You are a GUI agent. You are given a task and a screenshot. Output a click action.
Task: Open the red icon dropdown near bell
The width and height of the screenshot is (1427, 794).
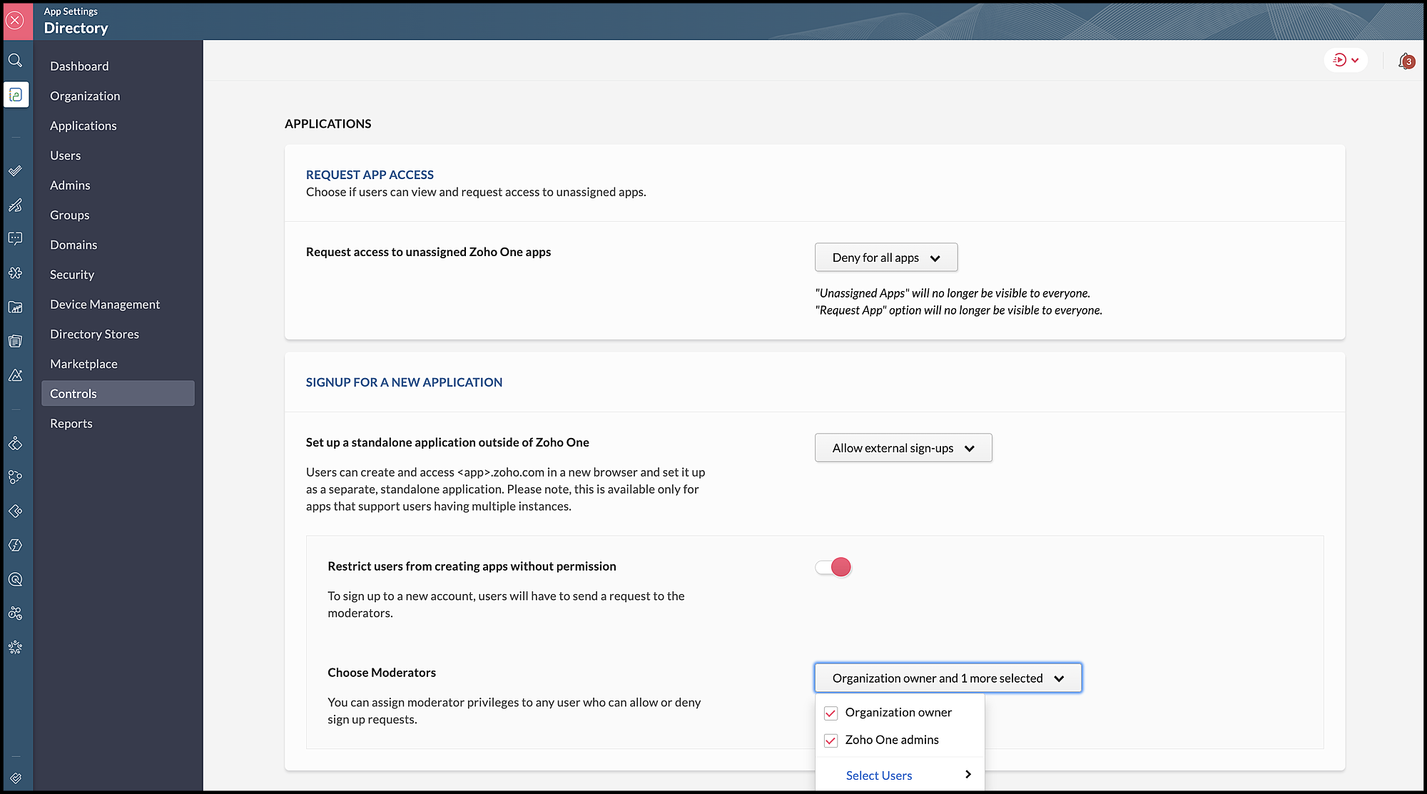1346,61
